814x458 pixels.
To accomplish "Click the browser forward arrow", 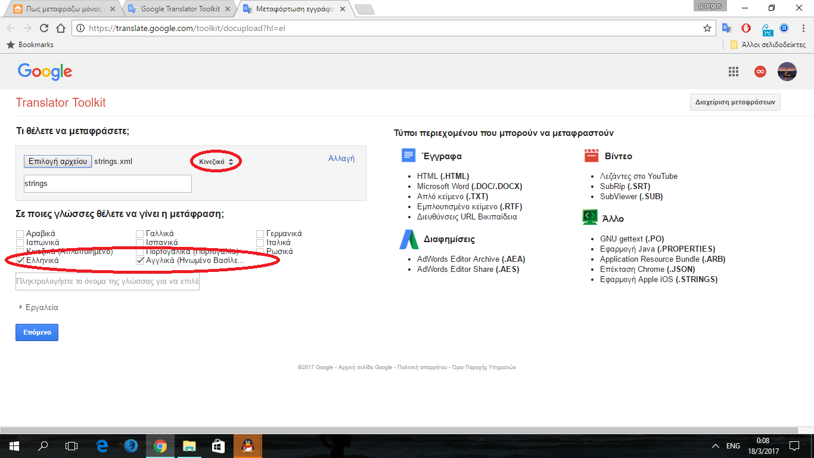I will pyautogui.click(x=27, y=28).
